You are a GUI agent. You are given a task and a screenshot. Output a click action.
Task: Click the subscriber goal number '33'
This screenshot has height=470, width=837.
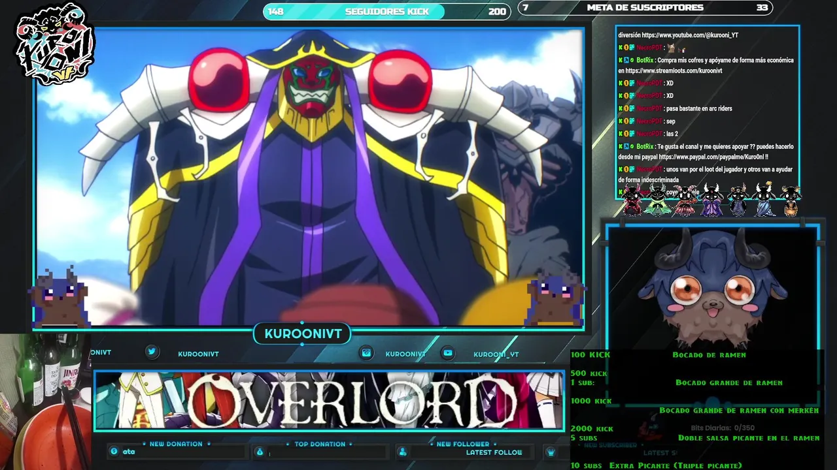762,8
